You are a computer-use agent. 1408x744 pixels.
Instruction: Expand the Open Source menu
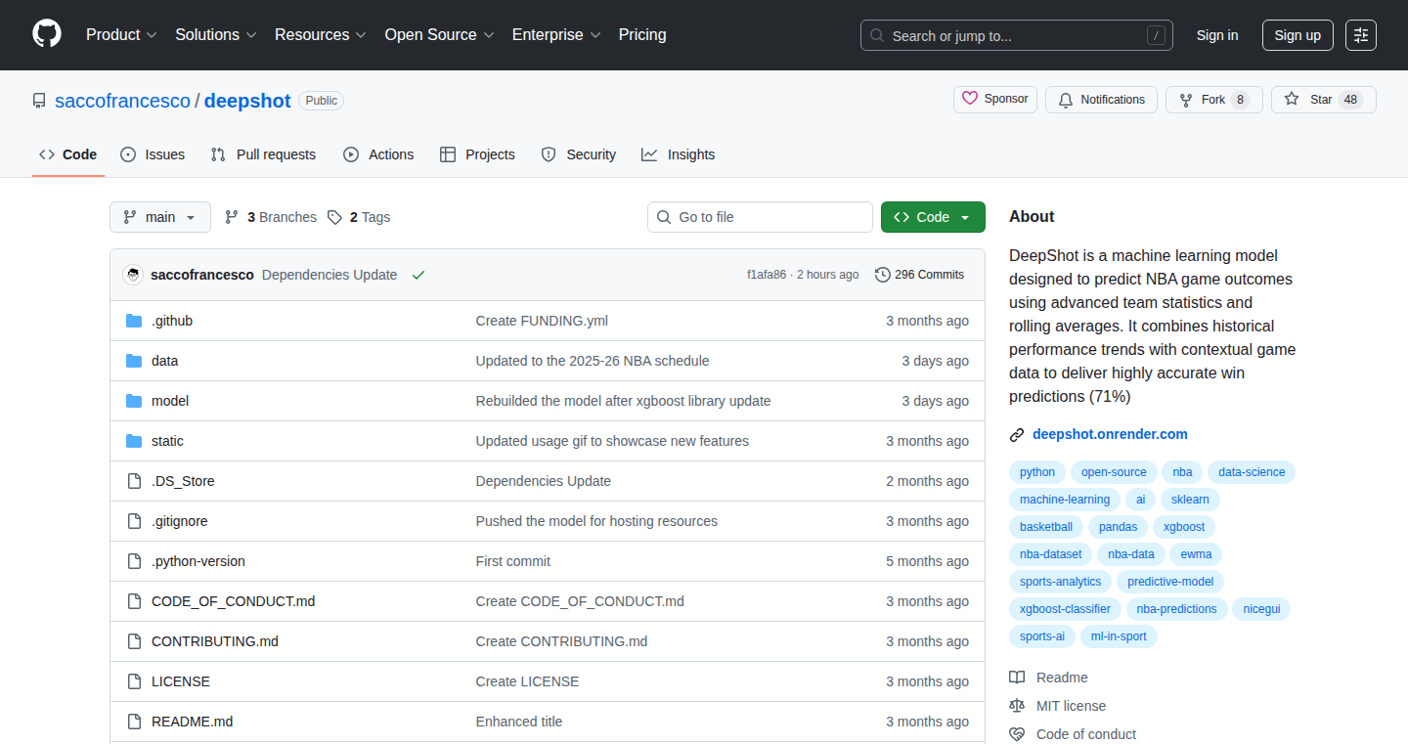pyautogui.click(x=439, y=34)
